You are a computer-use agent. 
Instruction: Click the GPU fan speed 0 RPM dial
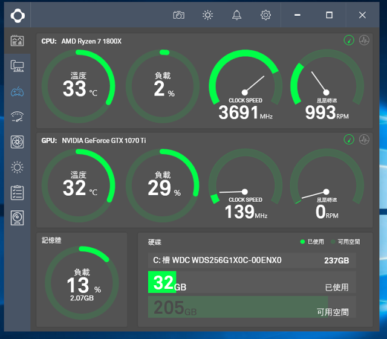(327, 184)
